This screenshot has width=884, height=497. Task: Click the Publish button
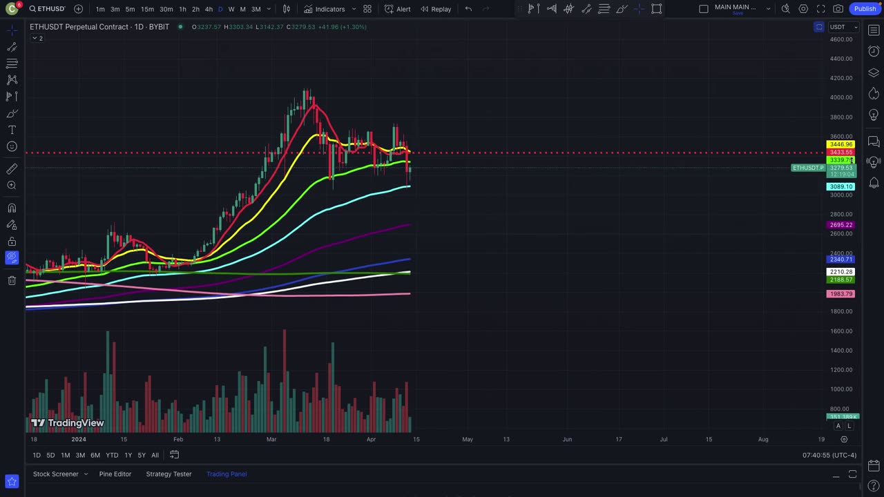coord(865,9)
